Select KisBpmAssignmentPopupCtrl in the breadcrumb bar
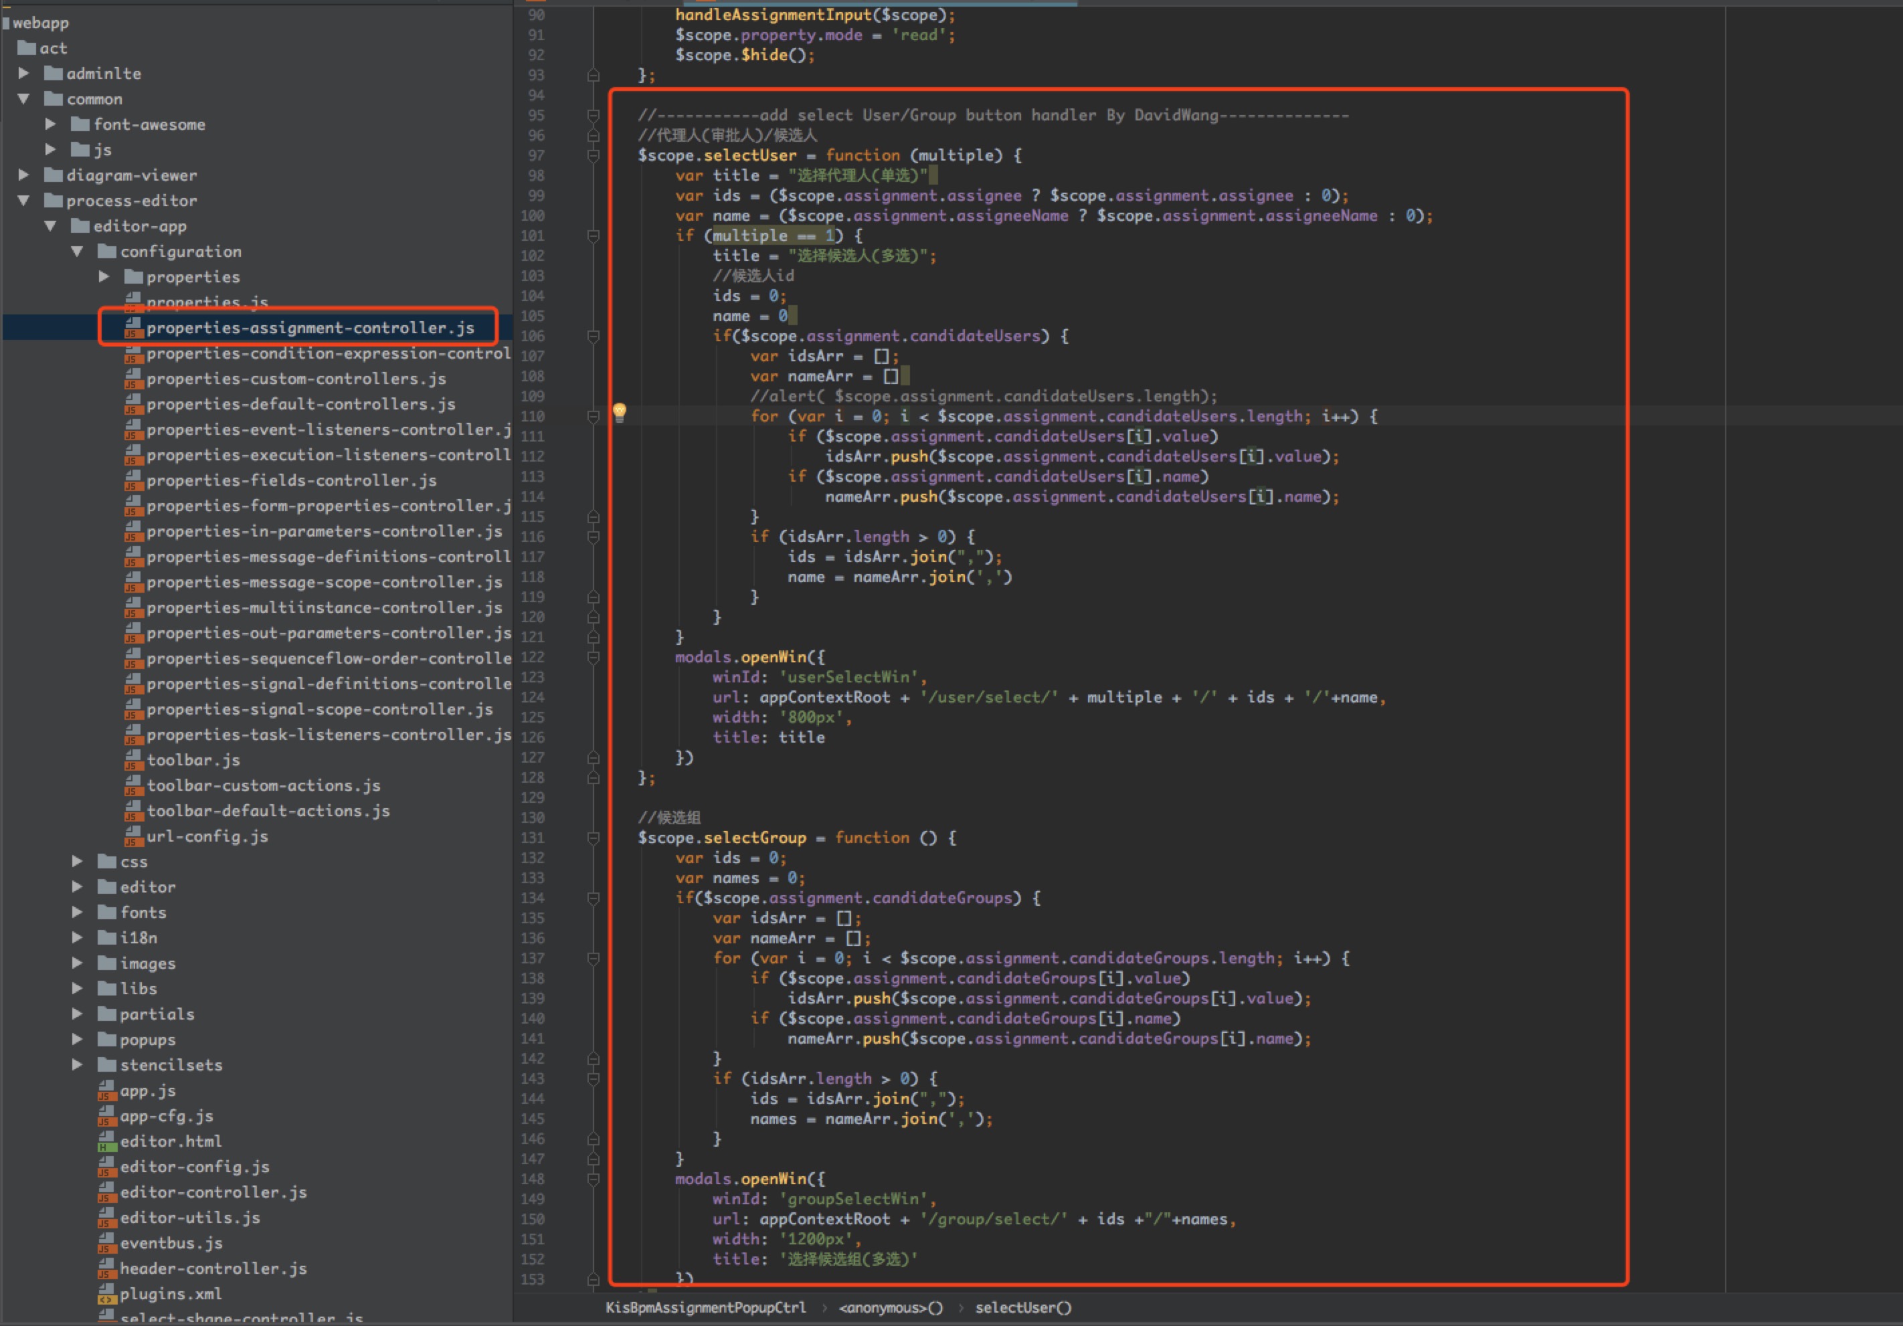 (705, 1307)
